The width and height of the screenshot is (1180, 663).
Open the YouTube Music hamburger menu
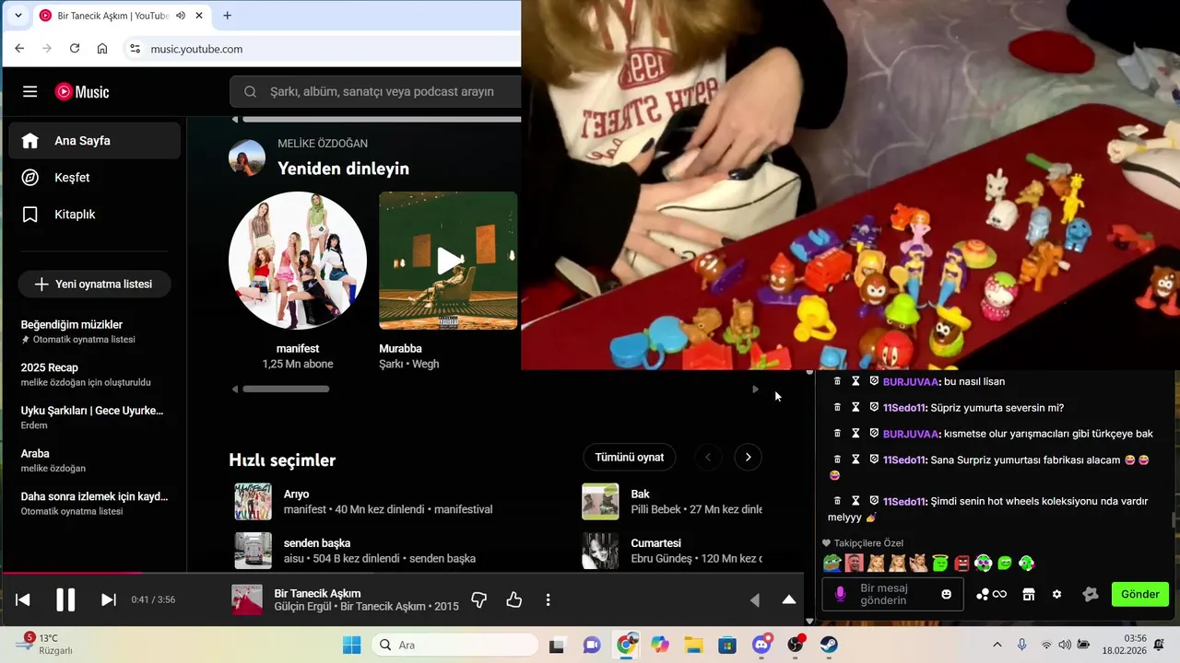(x=30, y=92)
